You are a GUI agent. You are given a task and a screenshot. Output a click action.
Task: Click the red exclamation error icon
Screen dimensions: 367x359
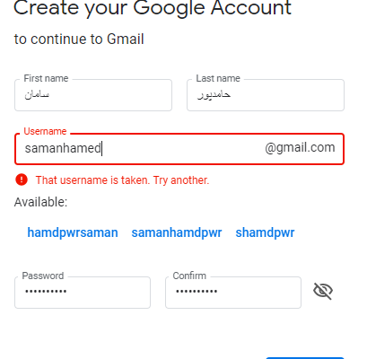pyautogui.click(x=22, y=179)
